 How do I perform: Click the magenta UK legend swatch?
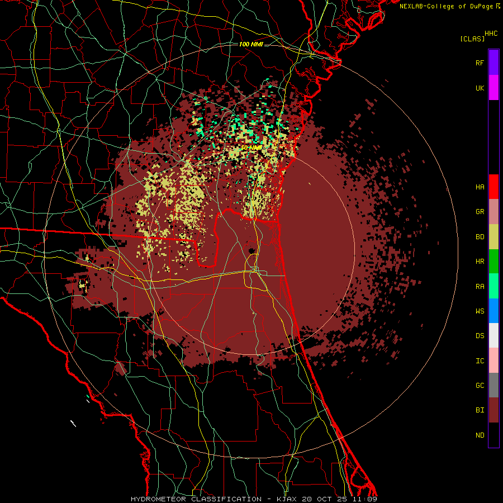tap(493, 88)
